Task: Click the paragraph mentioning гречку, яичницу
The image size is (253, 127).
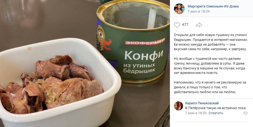Action: 210,66
